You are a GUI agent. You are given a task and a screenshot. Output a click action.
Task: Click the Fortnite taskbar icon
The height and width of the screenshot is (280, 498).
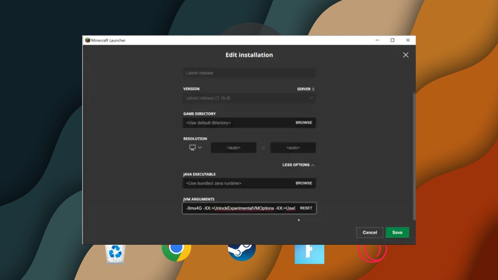pyautogui.click(x=309, y=253)
